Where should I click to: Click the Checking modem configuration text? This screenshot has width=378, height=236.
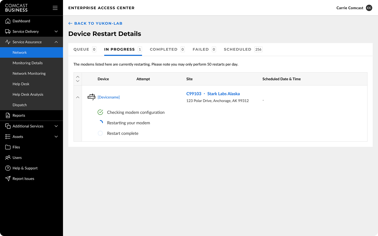point(136,112)
